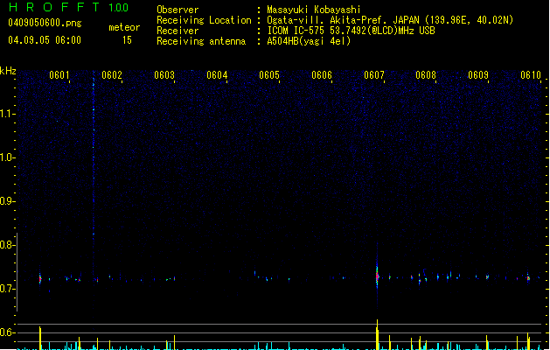Click the 0608 time marker
Screen dimensions: 550x350
(426, 75)
